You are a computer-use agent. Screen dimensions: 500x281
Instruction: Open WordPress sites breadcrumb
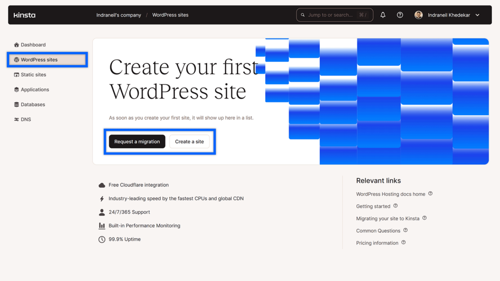tap(170, 15)
